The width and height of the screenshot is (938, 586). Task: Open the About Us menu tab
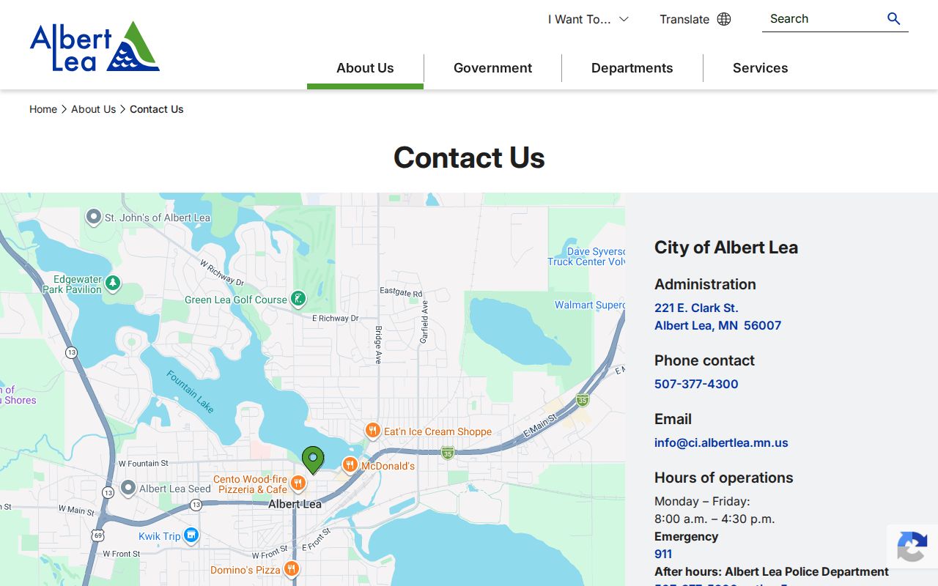(x=365, y=68)
